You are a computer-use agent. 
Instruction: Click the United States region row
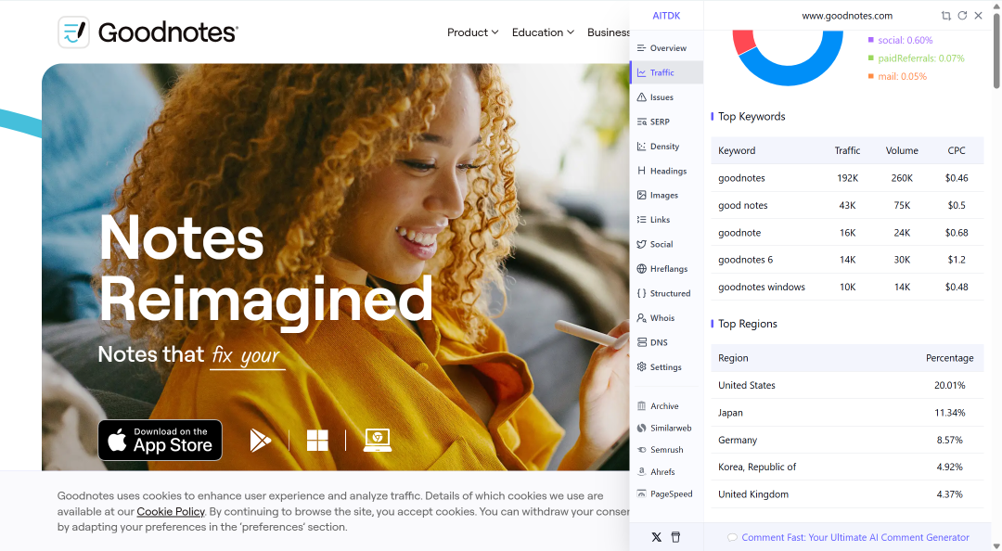pyautogui.click(x=847, y=386)
